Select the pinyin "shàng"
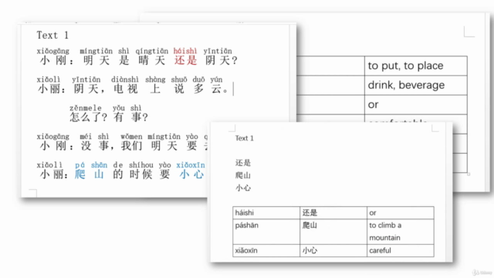This screenshot has height=278, width=494. tap(155, 80)
